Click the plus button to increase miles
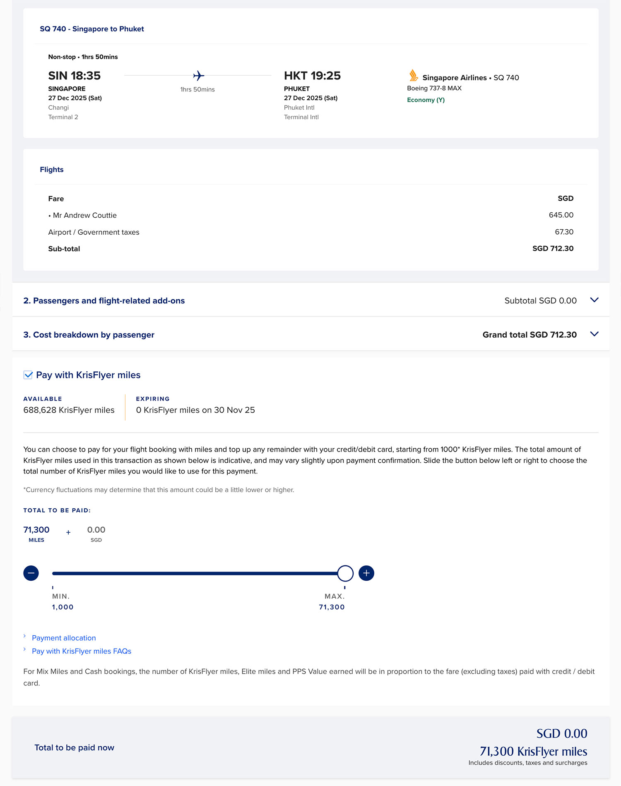This screenshot has width=621, height=786. point(366,573)
